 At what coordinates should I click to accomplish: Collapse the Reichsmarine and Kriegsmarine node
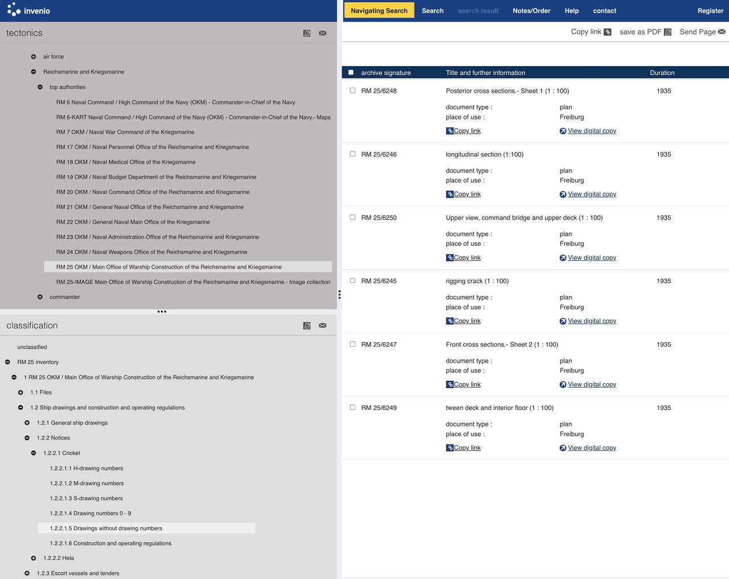[34, 72]
